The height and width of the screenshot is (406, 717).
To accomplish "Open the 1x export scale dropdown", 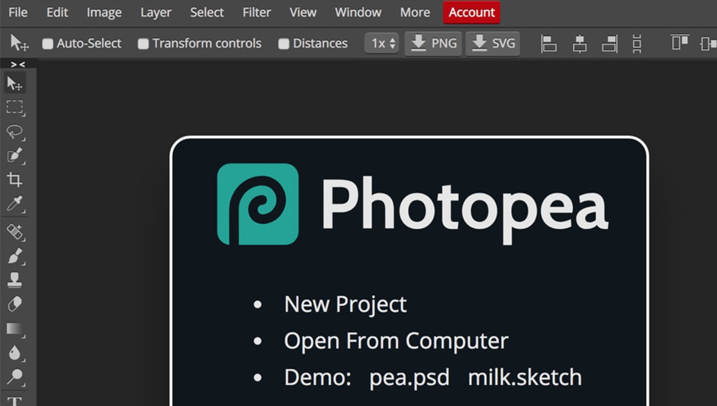I will coord(382,44).
